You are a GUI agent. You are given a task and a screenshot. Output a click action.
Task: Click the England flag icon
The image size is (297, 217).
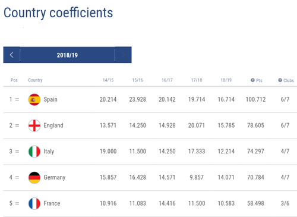tap(34, 125)
